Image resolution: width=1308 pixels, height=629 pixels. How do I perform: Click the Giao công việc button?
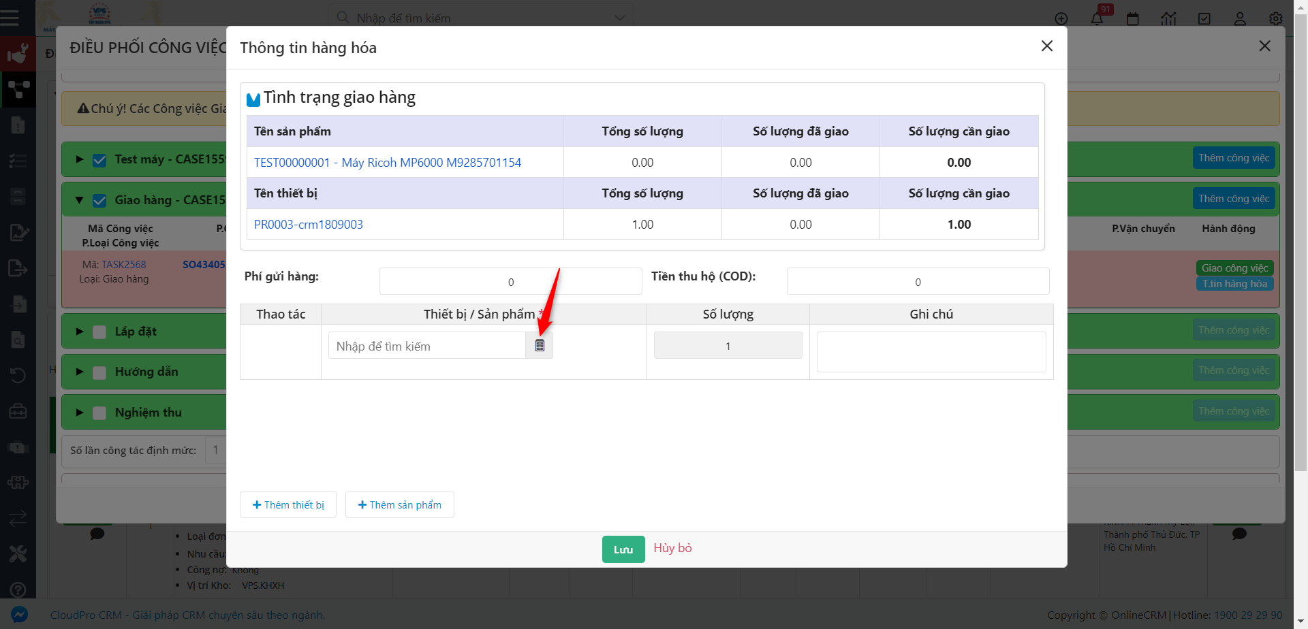[x=1234, y=268]
